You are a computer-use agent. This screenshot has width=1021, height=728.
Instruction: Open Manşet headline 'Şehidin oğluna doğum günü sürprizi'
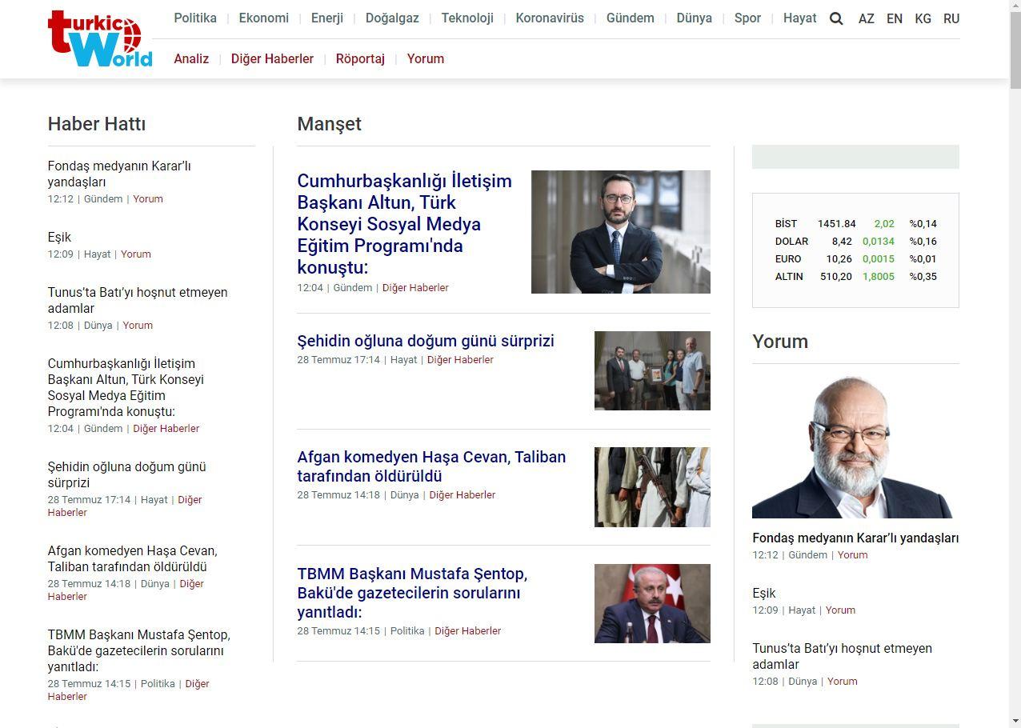point(426,341)
